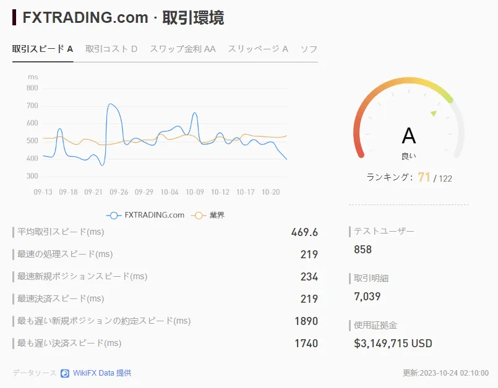Click the 平均取引スピード(ms) label

(x=61, y=232)
